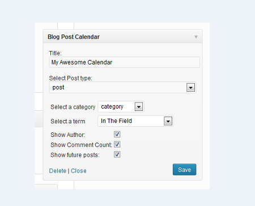Disable the Show future posts checkbox
The image size is (255, 206).
point(117,154)
